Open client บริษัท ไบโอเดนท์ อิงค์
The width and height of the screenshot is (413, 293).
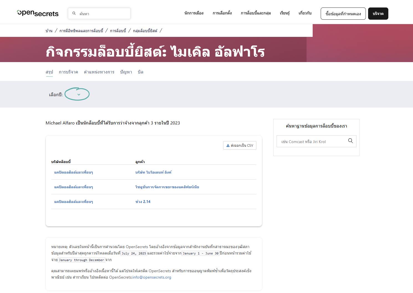153,172
